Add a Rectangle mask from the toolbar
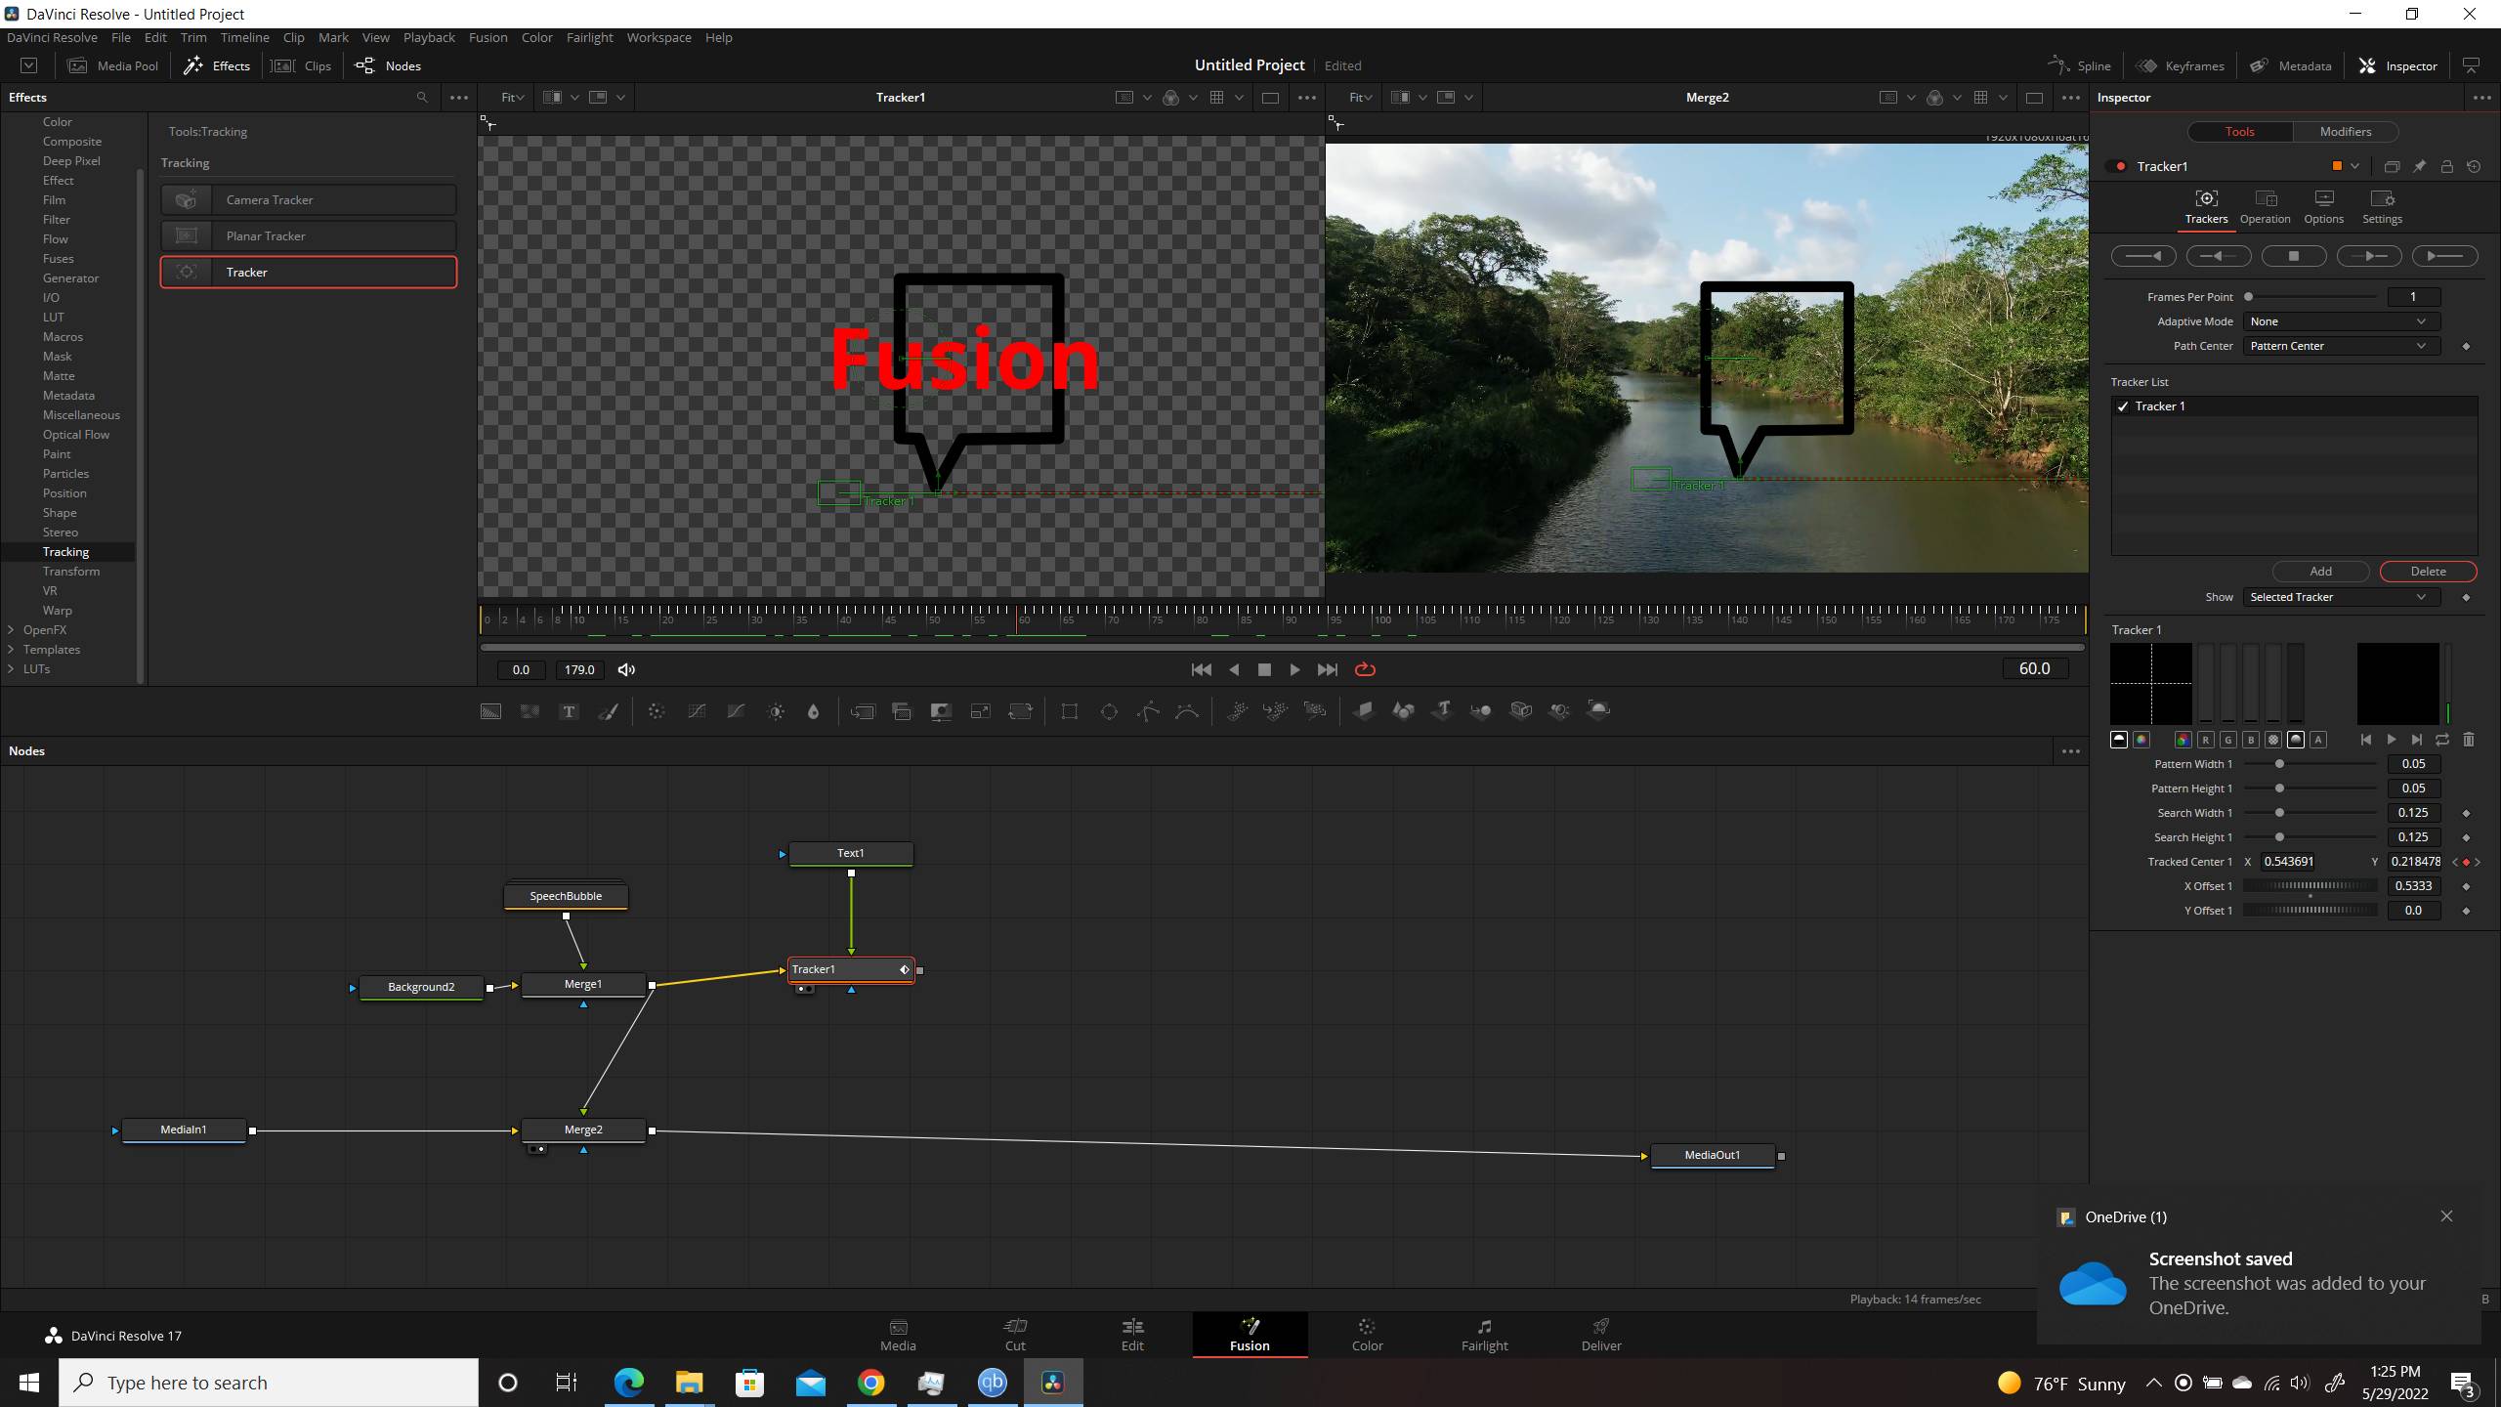Viewport: 2501px width, 1407px height. [1070, 711]
